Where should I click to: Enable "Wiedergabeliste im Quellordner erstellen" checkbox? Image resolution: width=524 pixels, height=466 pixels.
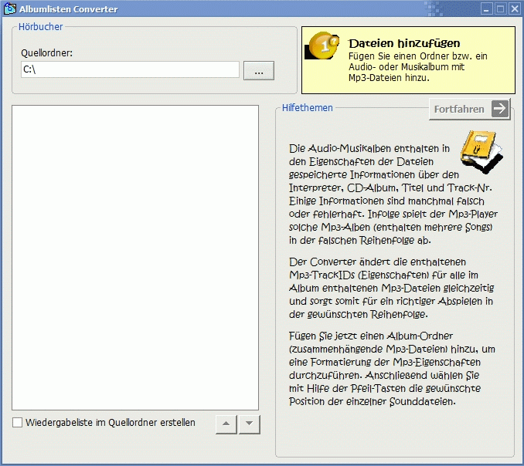tap(18, 423)
